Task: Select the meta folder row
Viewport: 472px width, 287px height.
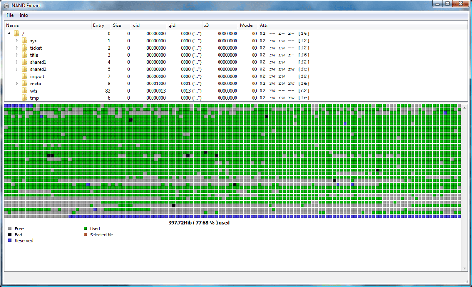Action: click(x=35, y=84)
